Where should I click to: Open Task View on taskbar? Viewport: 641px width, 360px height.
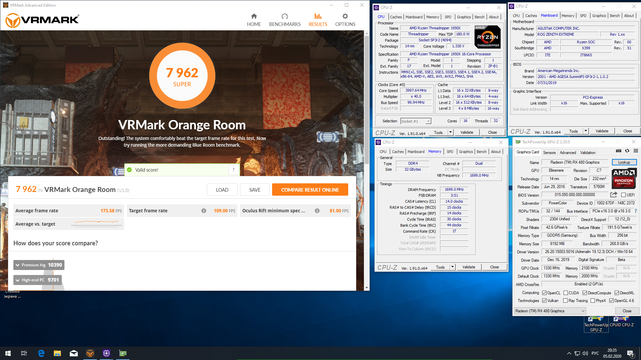(24, 353)
